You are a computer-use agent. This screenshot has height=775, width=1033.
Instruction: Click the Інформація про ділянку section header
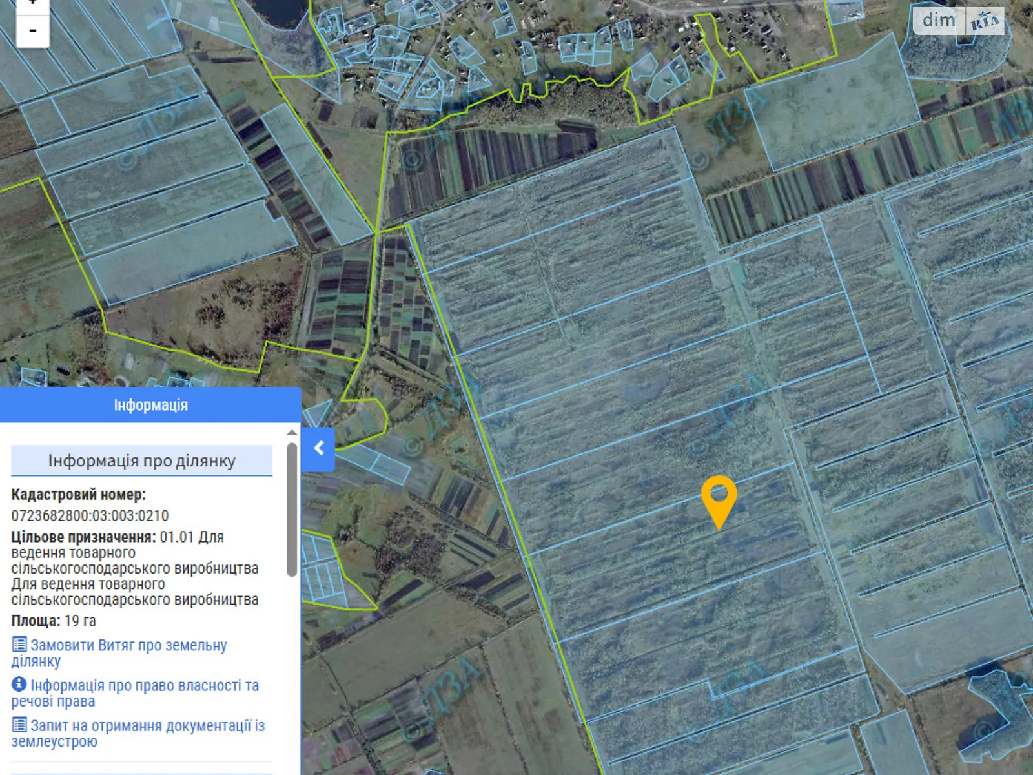click(x=141, y=461)
